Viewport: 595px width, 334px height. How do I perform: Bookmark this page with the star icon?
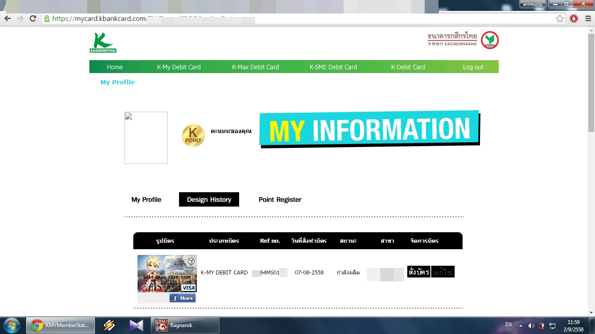point(560,19)
